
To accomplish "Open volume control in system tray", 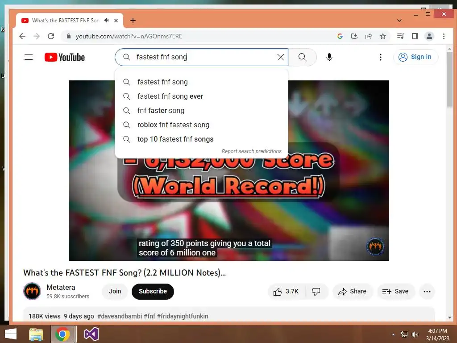I will click(x=415, y=335).
